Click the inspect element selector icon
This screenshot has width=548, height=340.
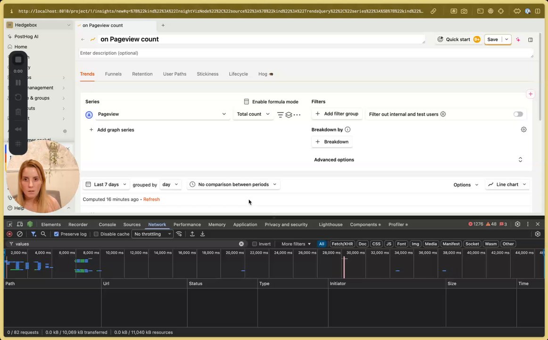pos(9,224)
